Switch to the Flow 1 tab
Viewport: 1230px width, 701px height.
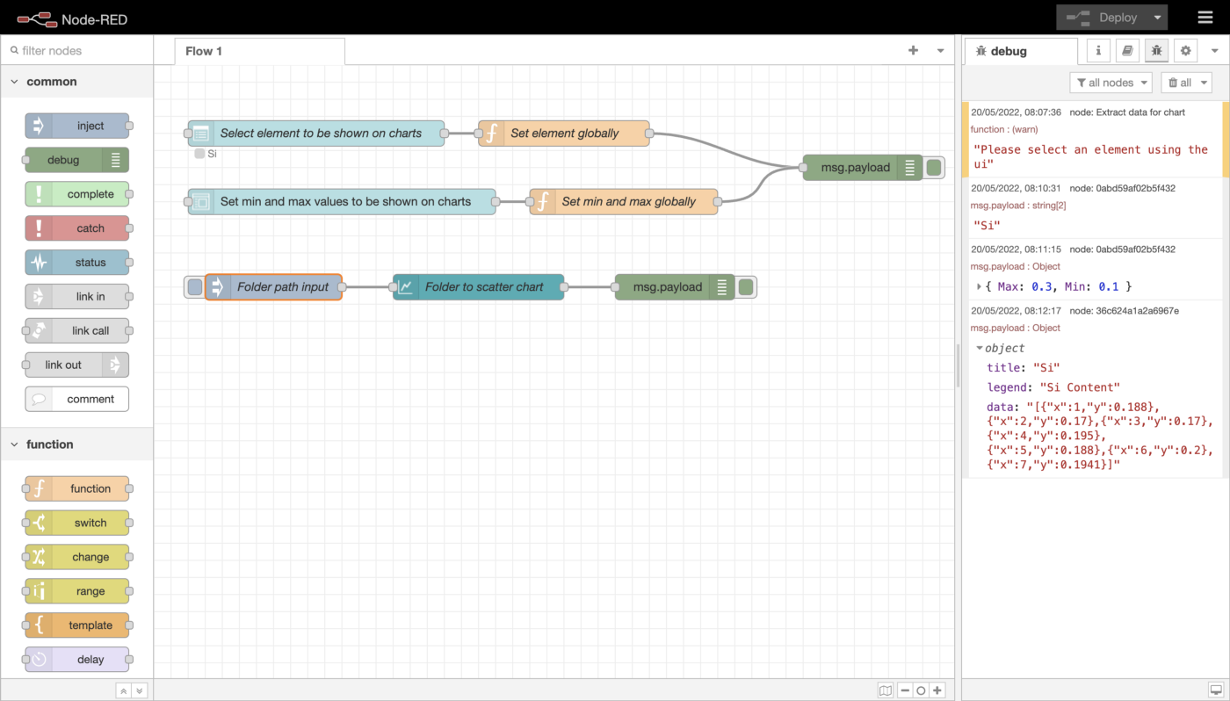(204, 51)
